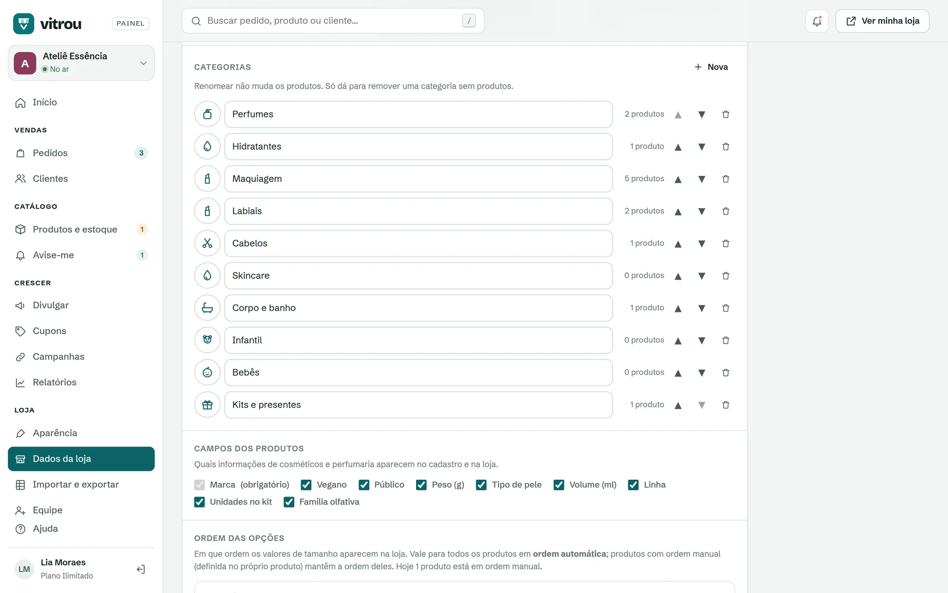Focus the search field for pedidos

pyautogui.click(x=333, y=21)
